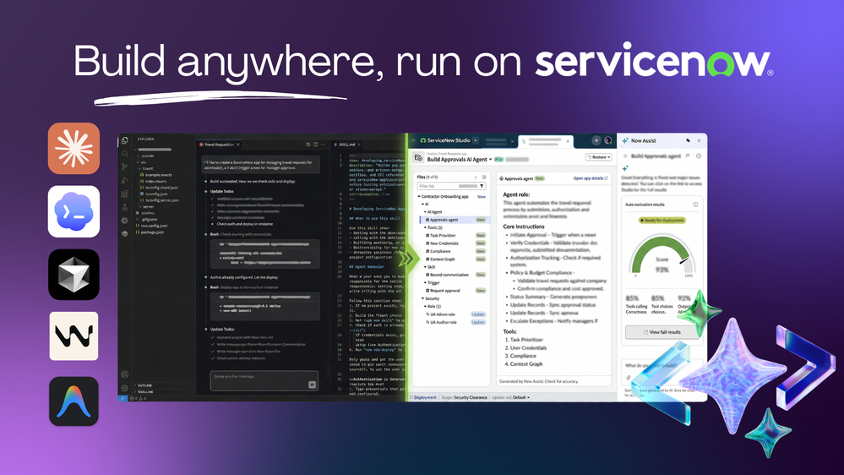Open the Explorer icon in activity bar
The image size is (844, 475).
(124, 141)
